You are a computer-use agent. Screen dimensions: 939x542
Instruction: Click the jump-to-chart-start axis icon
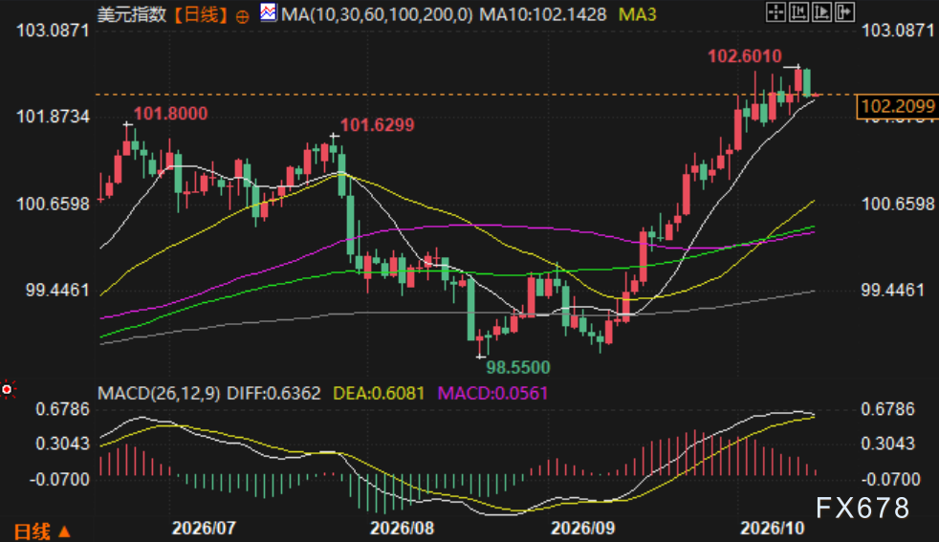tap(798, 12)
